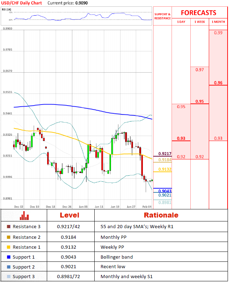Click the FORECASTS header

pos(199,13)
